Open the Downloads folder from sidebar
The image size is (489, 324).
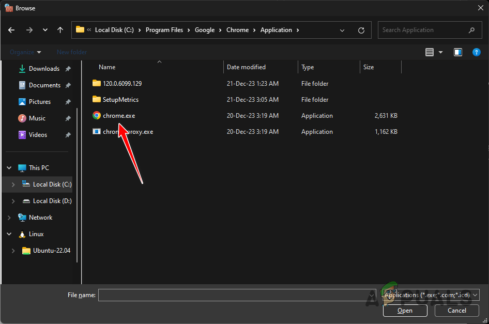[43, 68]
